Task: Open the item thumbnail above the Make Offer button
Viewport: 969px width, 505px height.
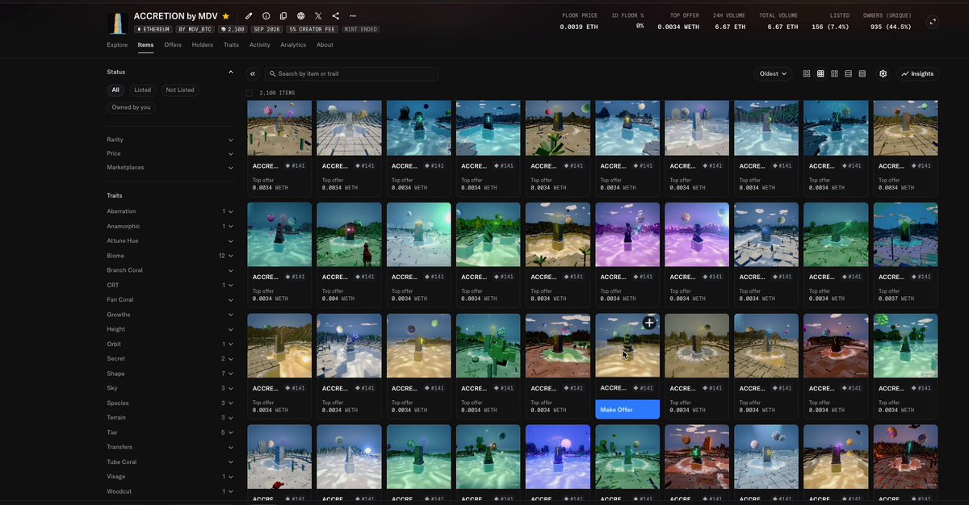Action: [x=627, y=345]
